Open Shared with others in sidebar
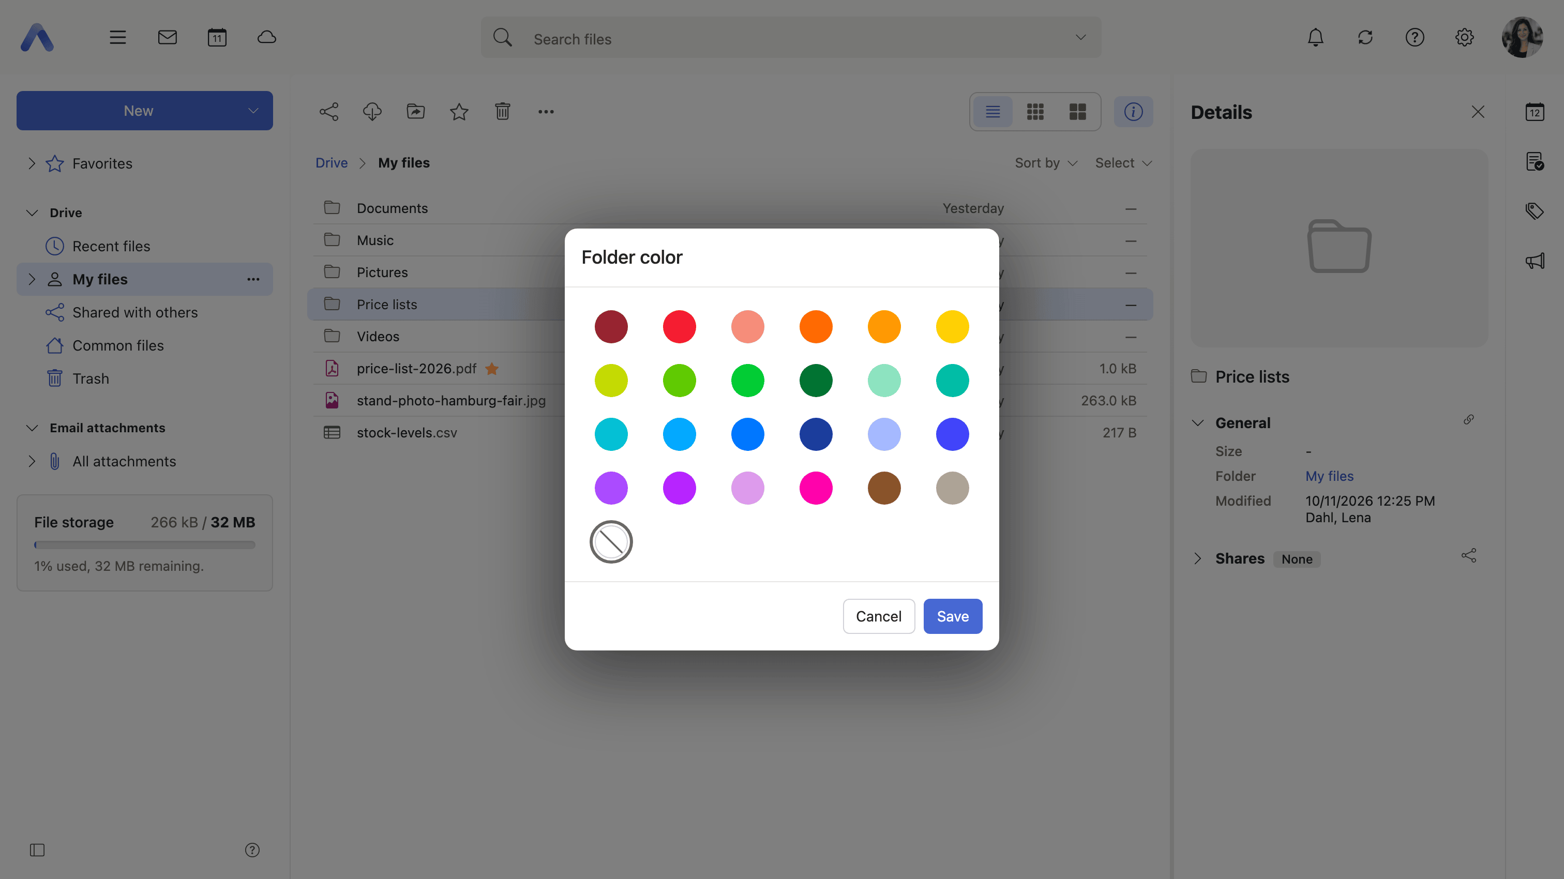This screenshot has width=1564, height=879. click(x=135, y=312)
